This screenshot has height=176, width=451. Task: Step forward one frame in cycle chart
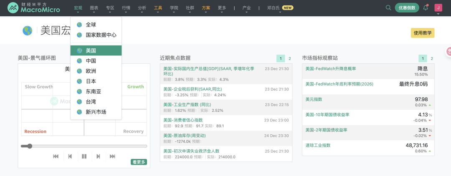98,156
